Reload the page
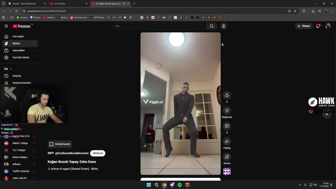The image size is (336, 189). pyautogui.click(x=16, y=11)
